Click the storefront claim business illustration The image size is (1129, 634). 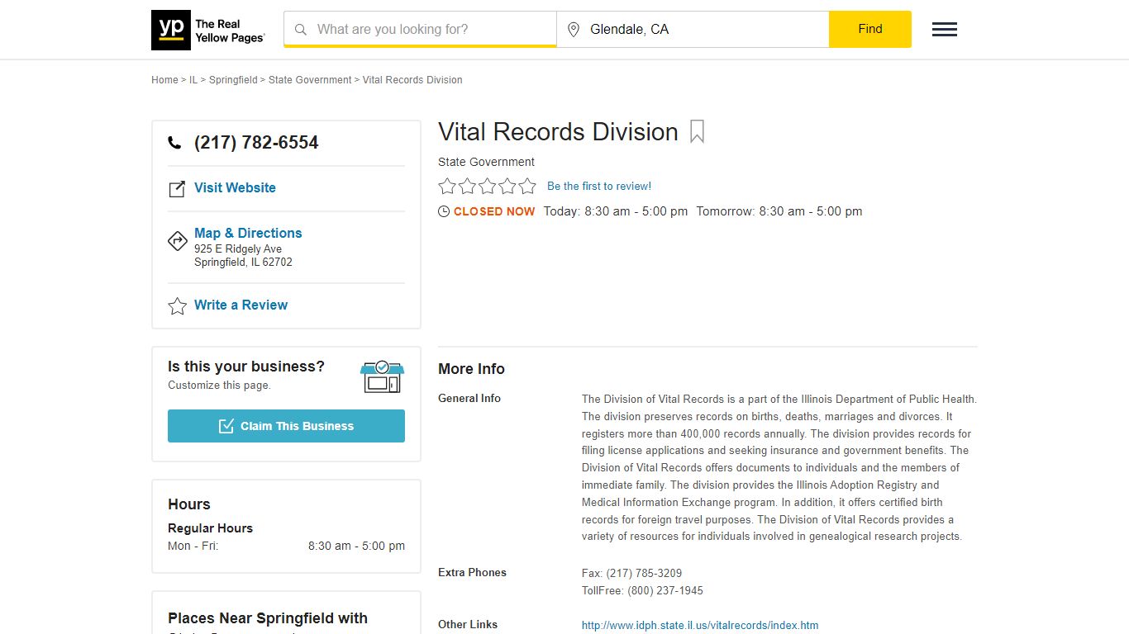tap(382, 376)
